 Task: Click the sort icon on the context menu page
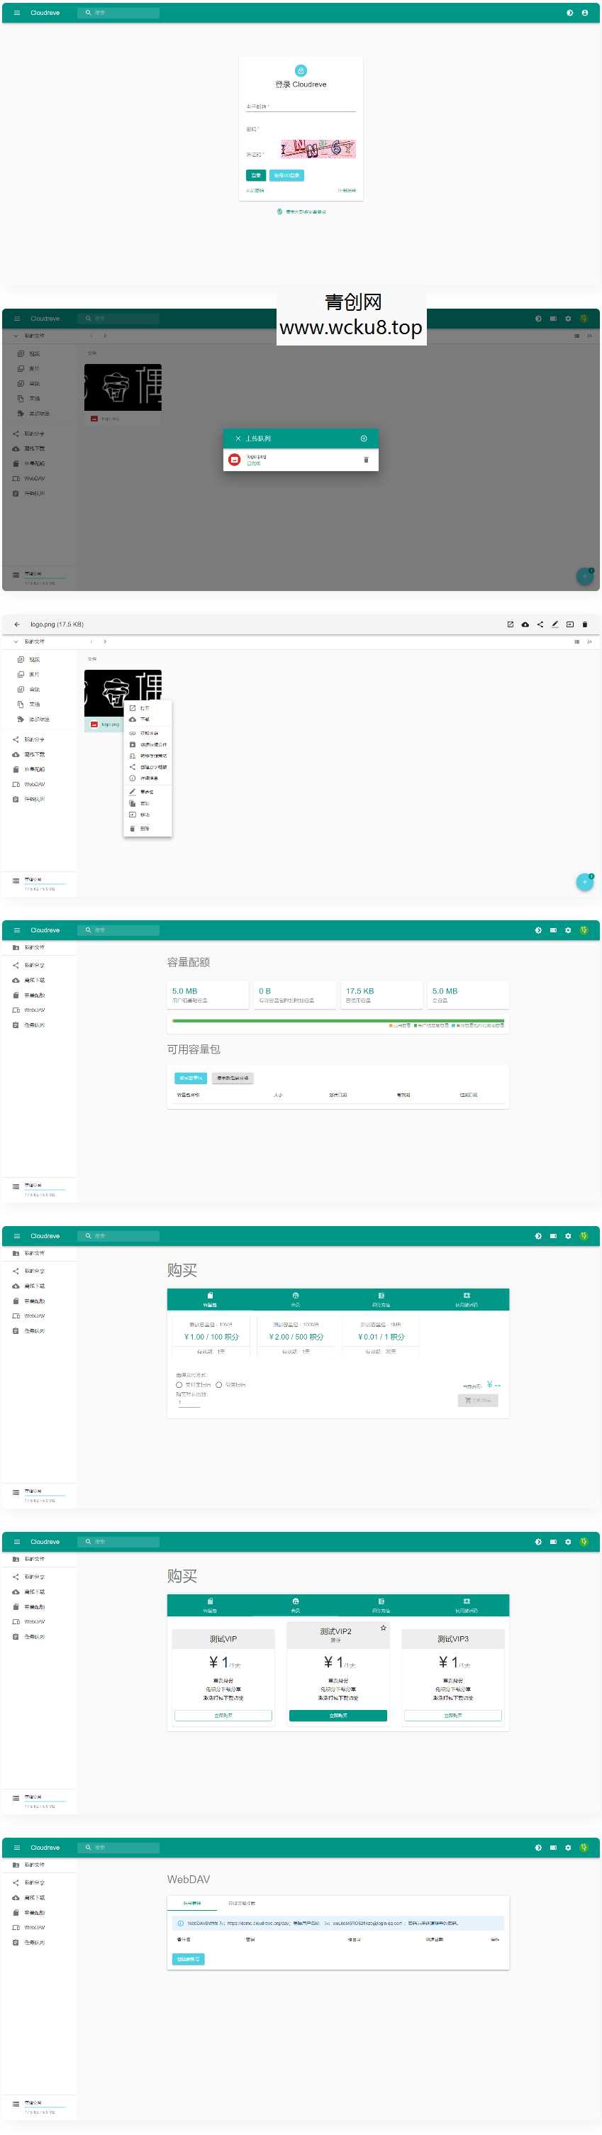[589, 641]
